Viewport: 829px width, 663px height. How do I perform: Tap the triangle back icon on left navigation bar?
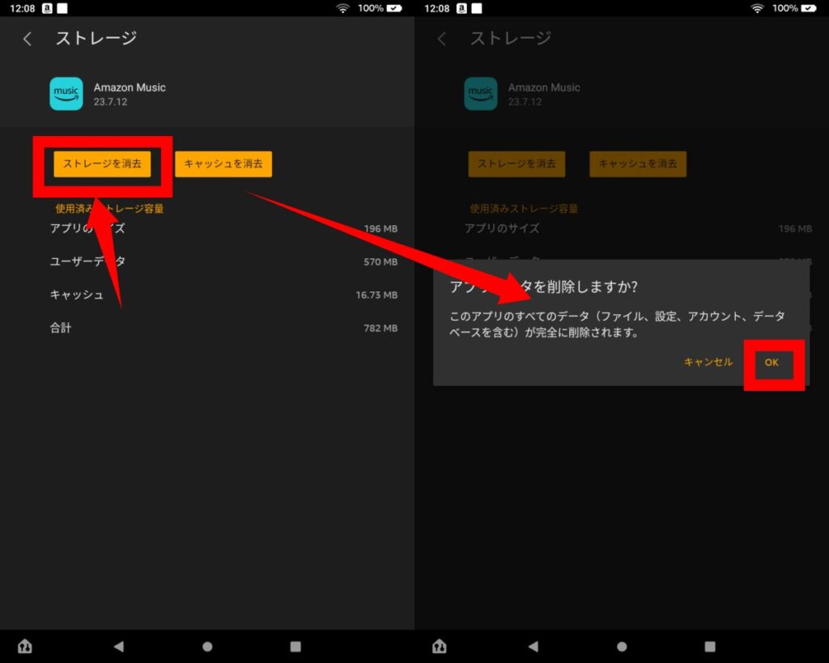(119, 646)
